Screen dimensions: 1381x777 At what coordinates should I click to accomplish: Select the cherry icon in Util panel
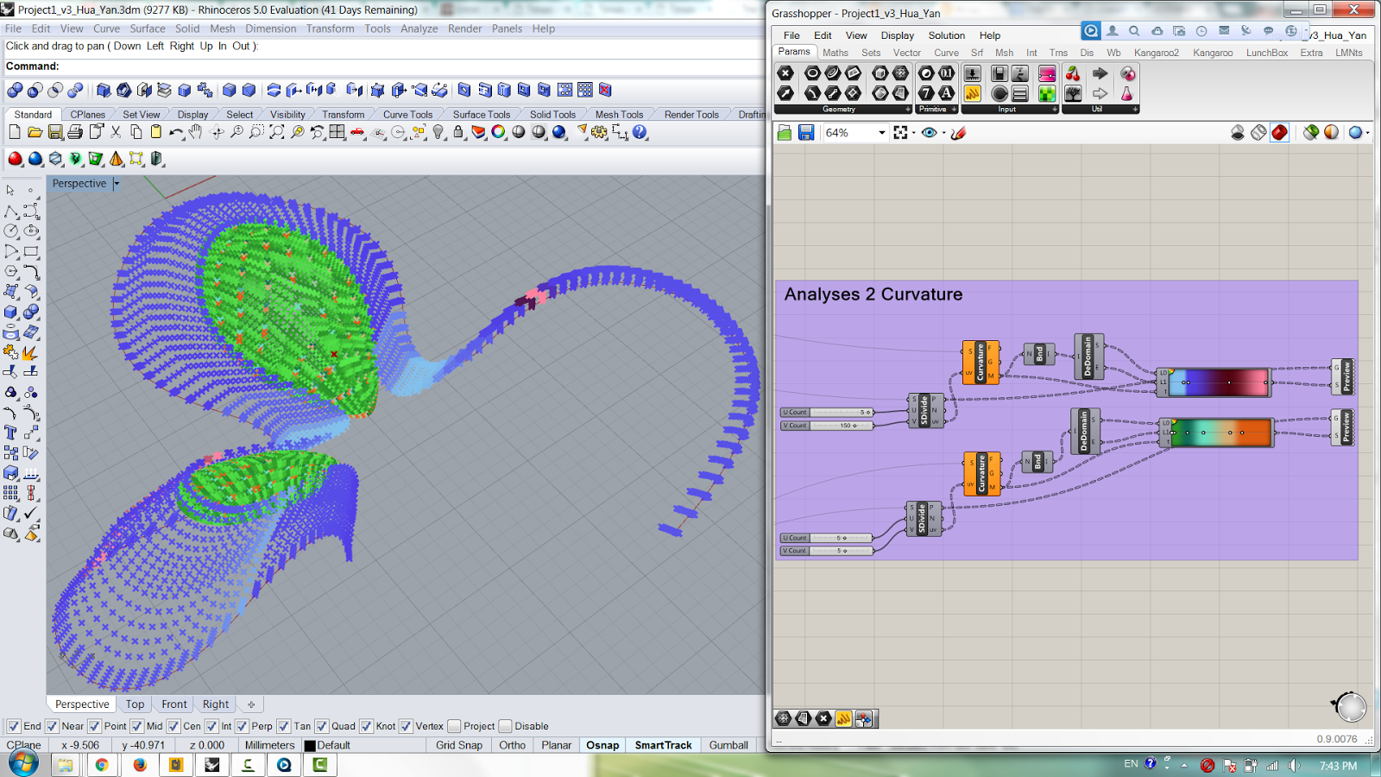tap(1073, 74)
